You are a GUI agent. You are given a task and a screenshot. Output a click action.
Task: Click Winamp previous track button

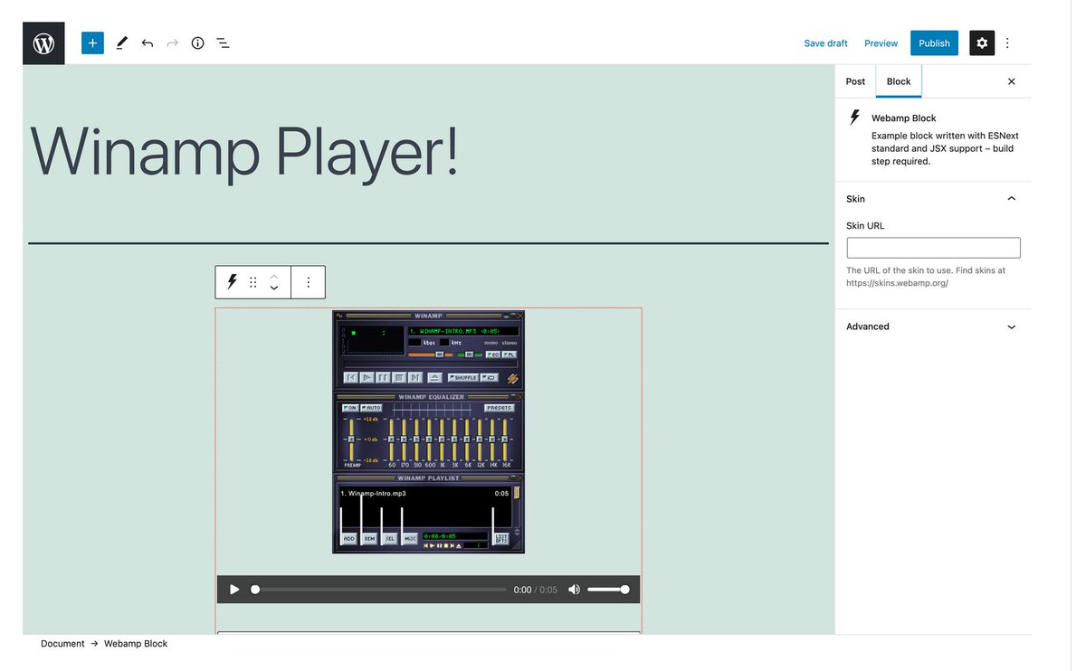pyautogui.click(x=351, y=377)
